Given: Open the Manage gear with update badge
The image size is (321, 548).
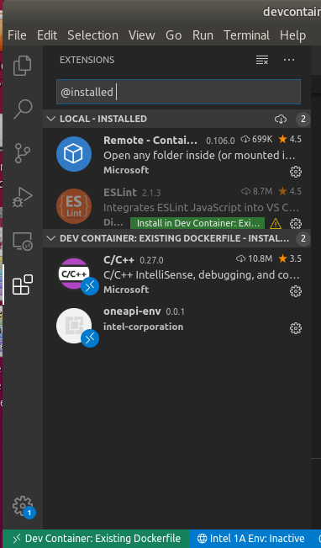Looking at the screenshot, I should pyautogui.click(x=23, y=506).
